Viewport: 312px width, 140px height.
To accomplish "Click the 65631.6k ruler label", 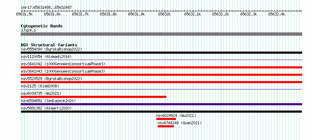I will pyautogui.click(x=52, y=14).
